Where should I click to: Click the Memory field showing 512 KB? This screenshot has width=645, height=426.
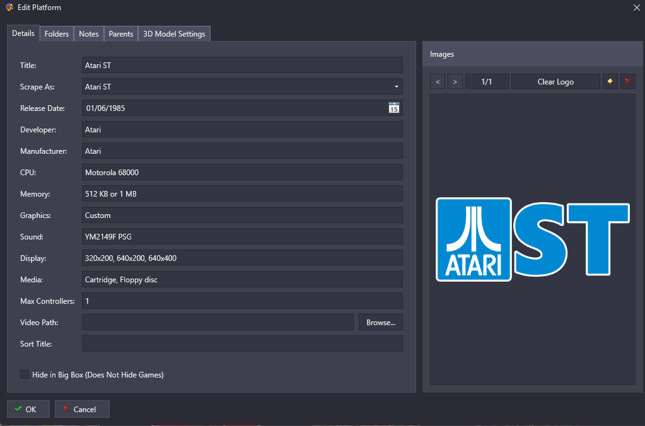(x=242, y=193)
